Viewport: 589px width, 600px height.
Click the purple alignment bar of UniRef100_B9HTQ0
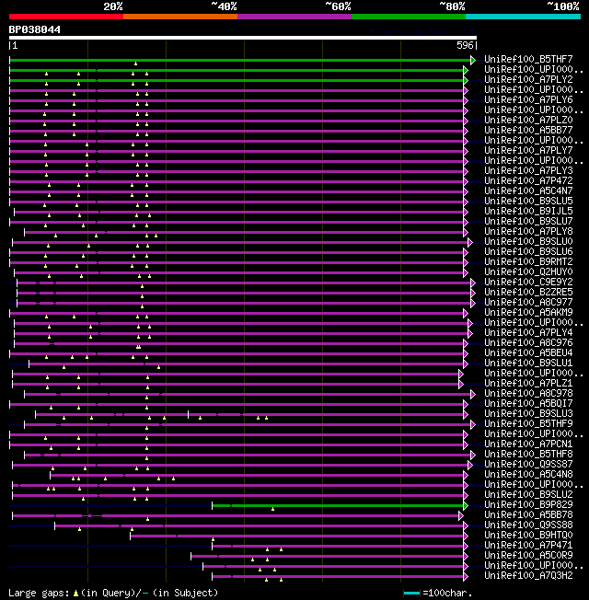click(x=296, y=537)
